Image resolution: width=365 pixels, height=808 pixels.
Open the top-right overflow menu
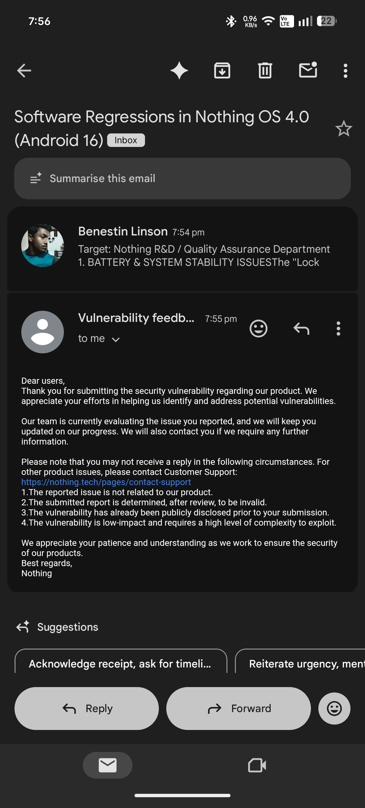tap(345, 71)
